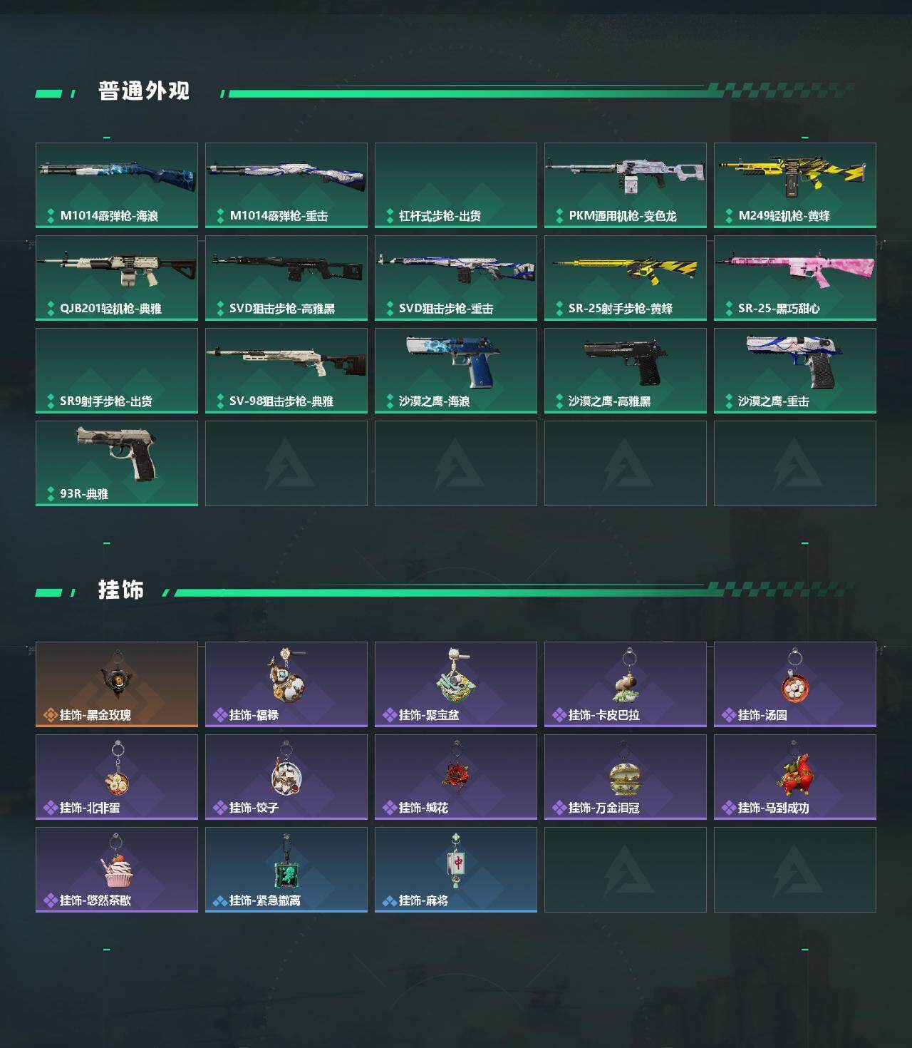912x1048 pixels.
Task: Choose the M249轻机枪-黄蜂 skin
Action: point(795,185)
